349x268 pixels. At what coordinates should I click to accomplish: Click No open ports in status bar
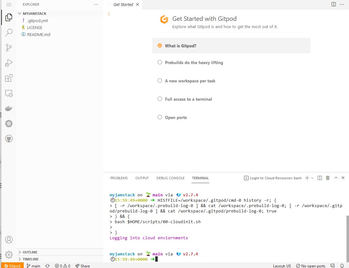tap(311, 266)
